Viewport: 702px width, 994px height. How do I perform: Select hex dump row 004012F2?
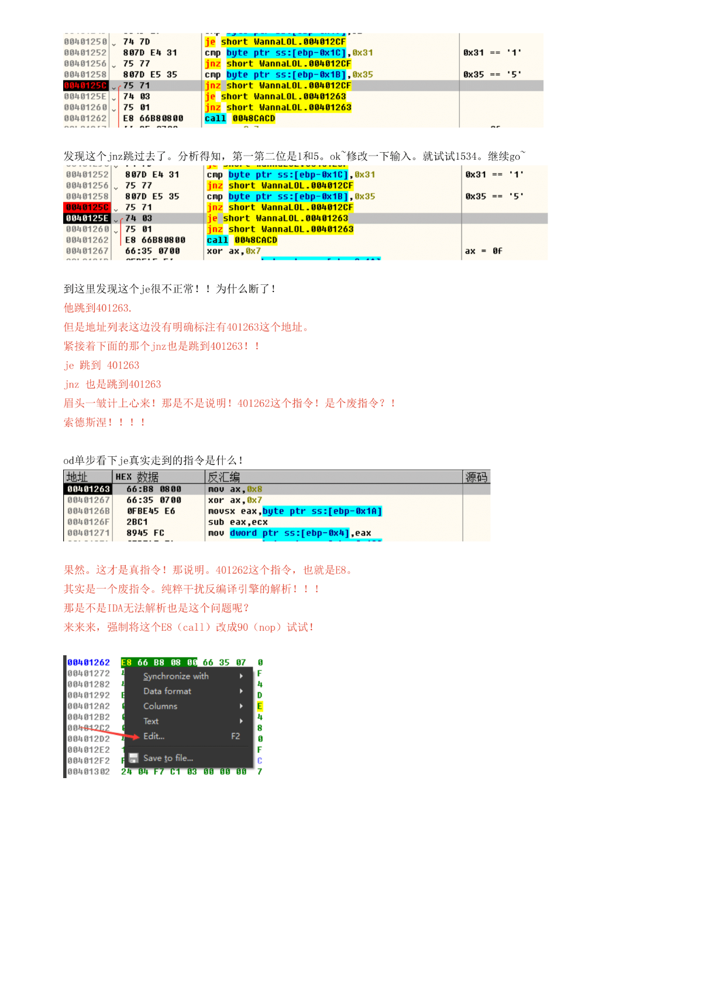(88, 761)
